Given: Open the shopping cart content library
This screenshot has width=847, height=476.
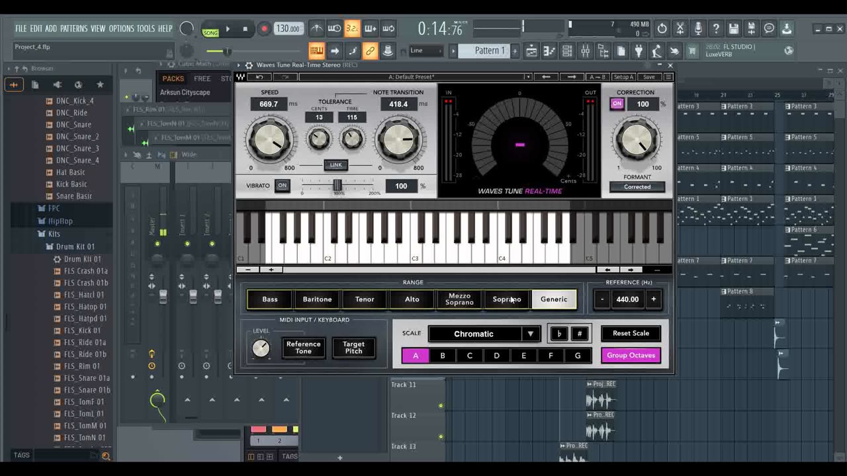Looking at the screenshot, I should (692, 51).
